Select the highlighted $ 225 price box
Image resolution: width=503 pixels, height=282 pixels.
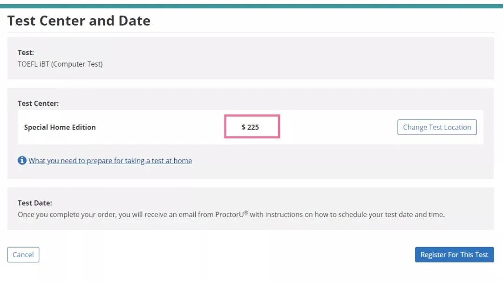click(x=252, y=126)
